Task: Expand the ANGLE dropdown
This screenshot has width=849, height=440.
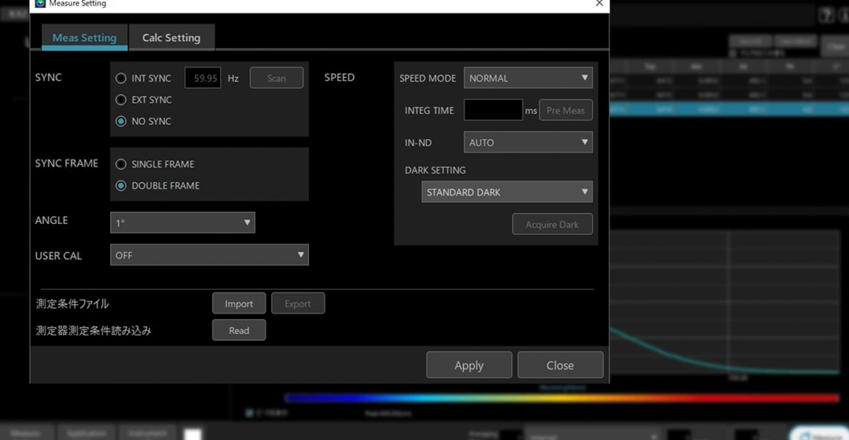Action: 182,222
